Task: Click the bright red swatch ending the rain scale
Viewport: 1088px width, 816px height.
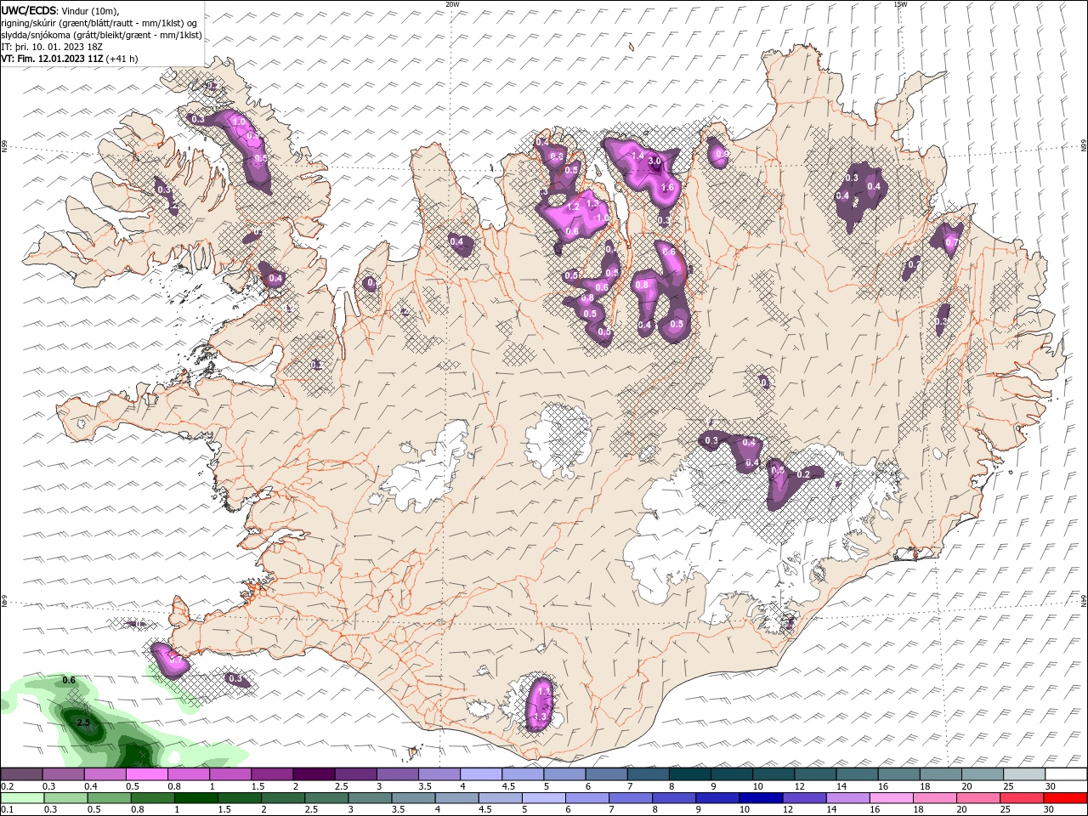Action: (x=1065, y=798)
